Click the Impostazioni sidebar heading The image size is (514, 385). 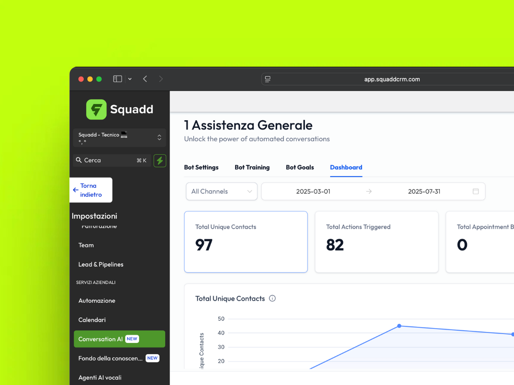coord(94,216)
